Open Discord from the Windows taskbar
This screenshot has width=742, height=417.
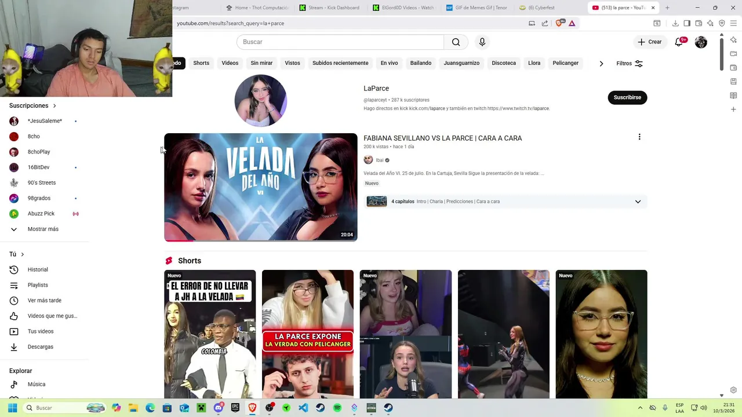click(x=218, y=408)
